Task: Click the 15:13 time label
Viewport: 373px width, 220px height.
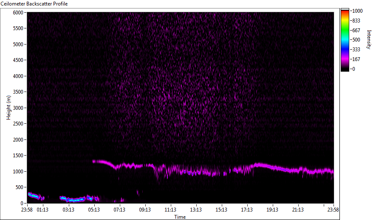Action: [x=221, y=209]
